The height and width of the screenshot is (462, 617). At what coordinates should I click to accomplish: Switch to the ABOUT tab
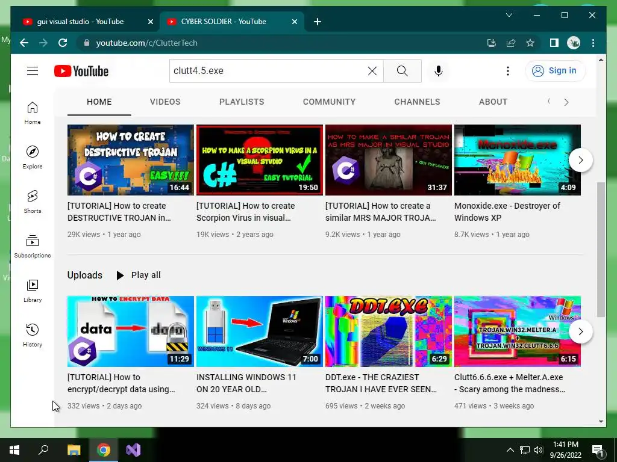click(x=493, y=102)
